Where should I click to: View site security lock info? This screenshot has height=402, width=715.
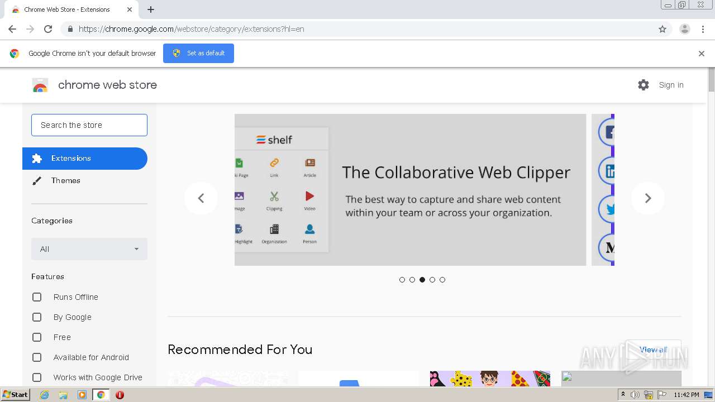70,29
